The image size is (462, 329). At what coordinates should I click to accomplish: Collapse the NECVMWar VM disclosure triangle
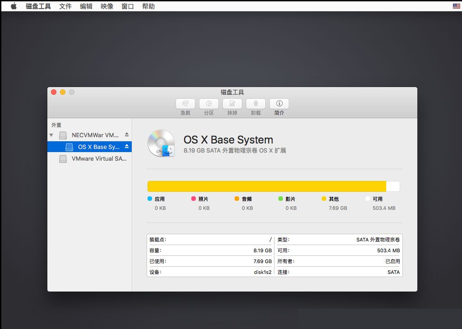point(51,135)
